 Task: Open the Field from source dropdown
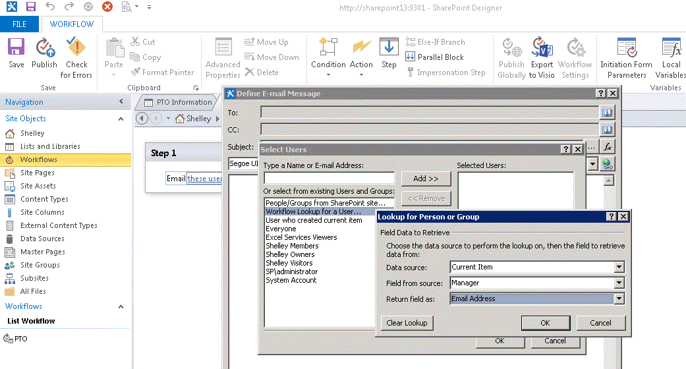[619, 283]
